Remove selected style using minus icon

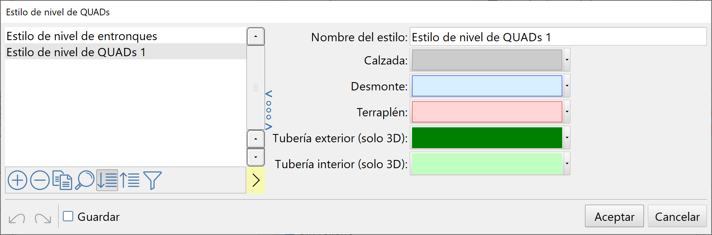pyautogui.click(x=39, y=180)
